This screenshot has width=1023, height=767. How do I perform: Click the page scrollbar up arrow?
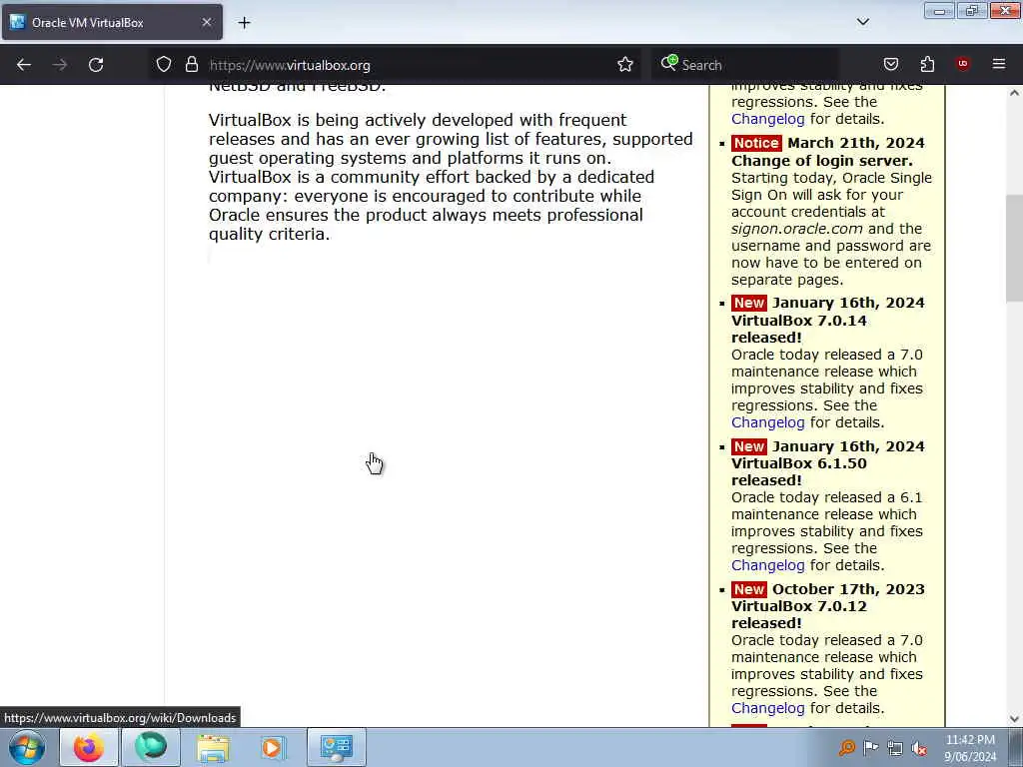[x=1014, y=93]
